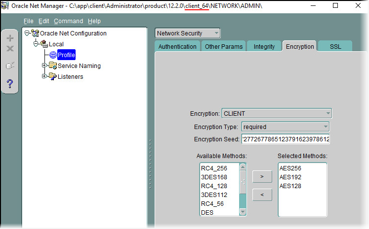This screenshot has width=369, height=229.
Task: Move method to Selected with > button
Action: (x=262, y=177)
